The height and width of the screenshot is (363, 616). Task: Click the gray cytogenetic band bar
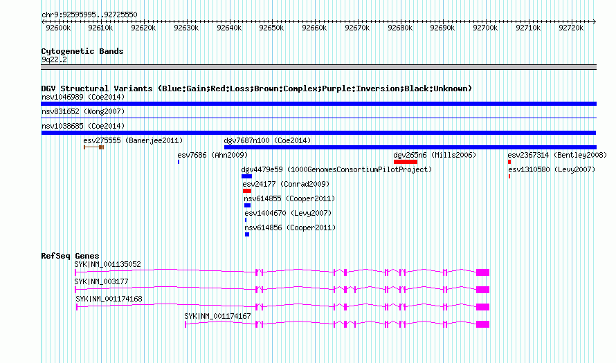[318, 67]
